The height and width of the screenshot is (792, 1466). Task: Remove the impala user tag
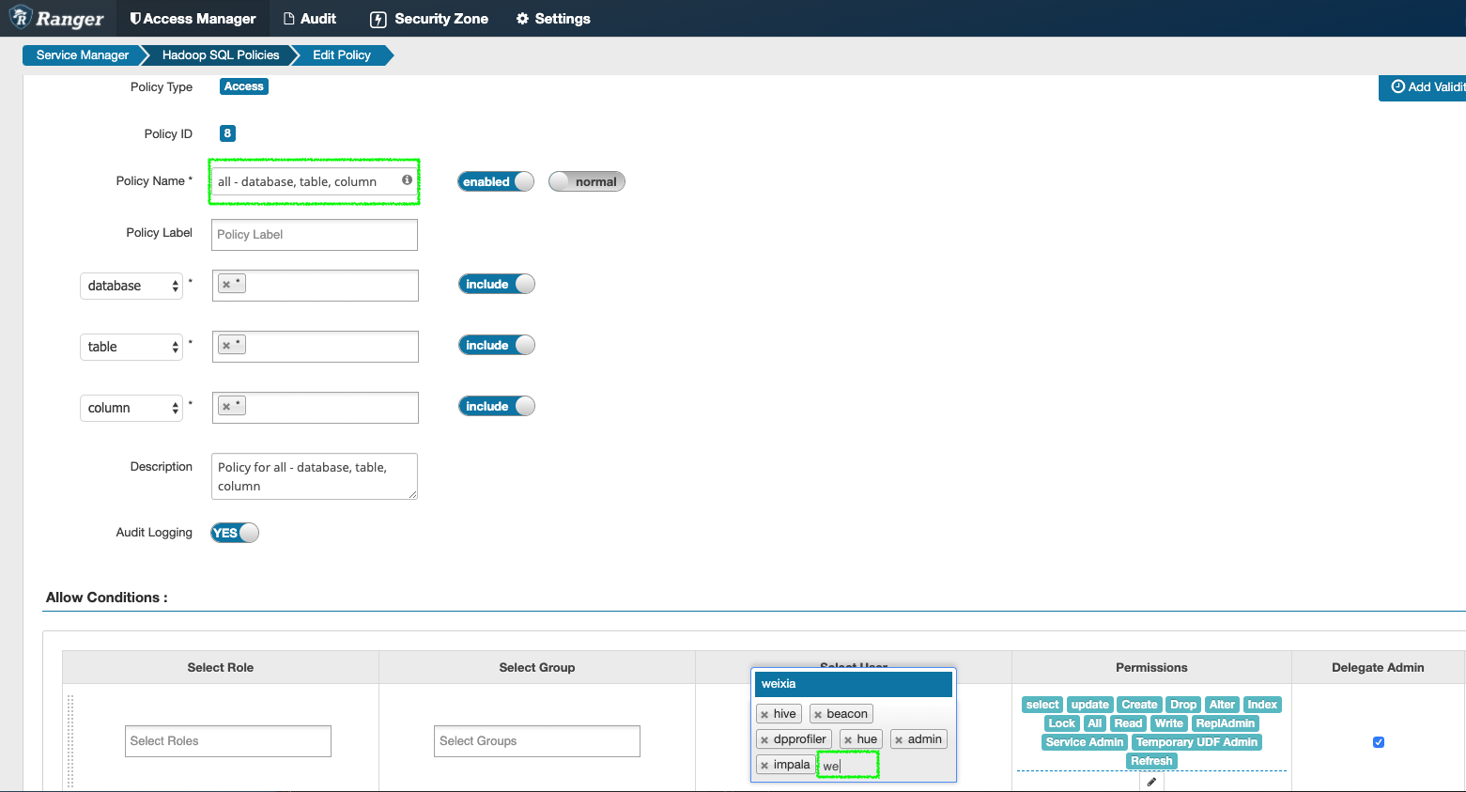pyautogui.click(x=764, y=766)
